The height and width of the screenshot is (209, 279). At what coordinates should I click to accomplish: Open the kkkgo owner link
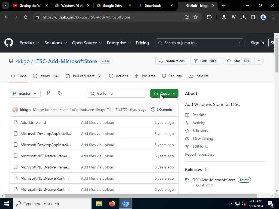(x=22, y=61)
